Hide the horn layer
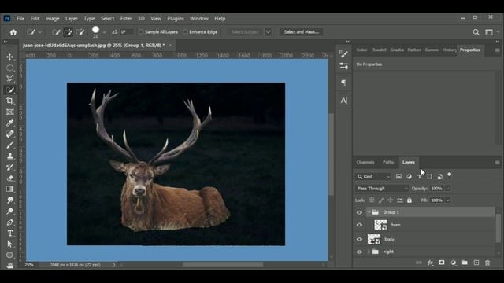 [359, 225]
